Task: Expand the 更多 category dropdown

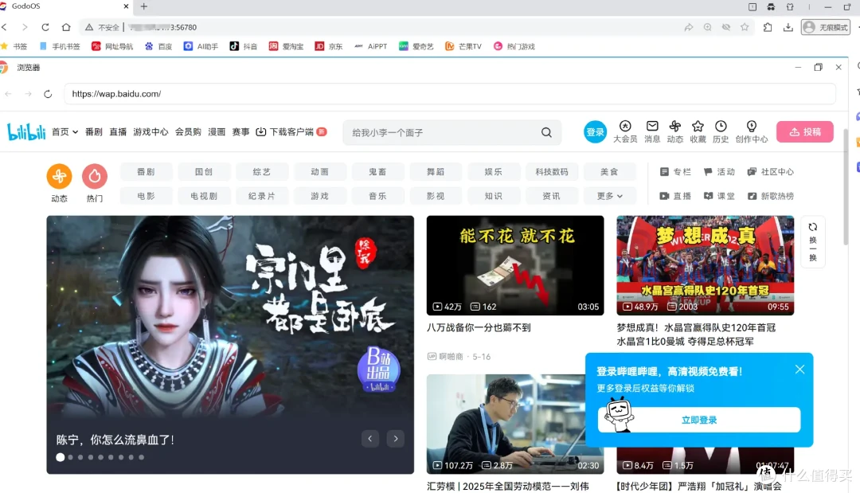Action: (609, 196)
